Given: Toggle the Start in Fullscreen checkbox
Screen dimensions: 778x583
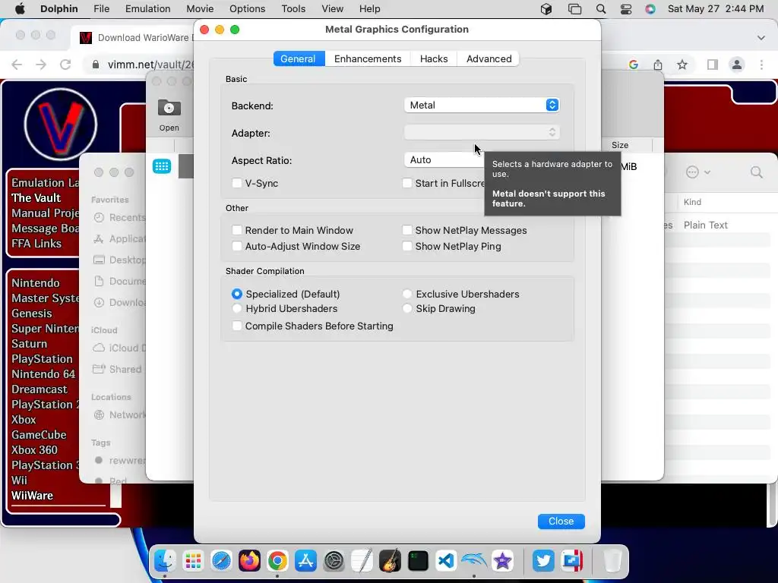Looking at the screenshot, I should point(407,183).
